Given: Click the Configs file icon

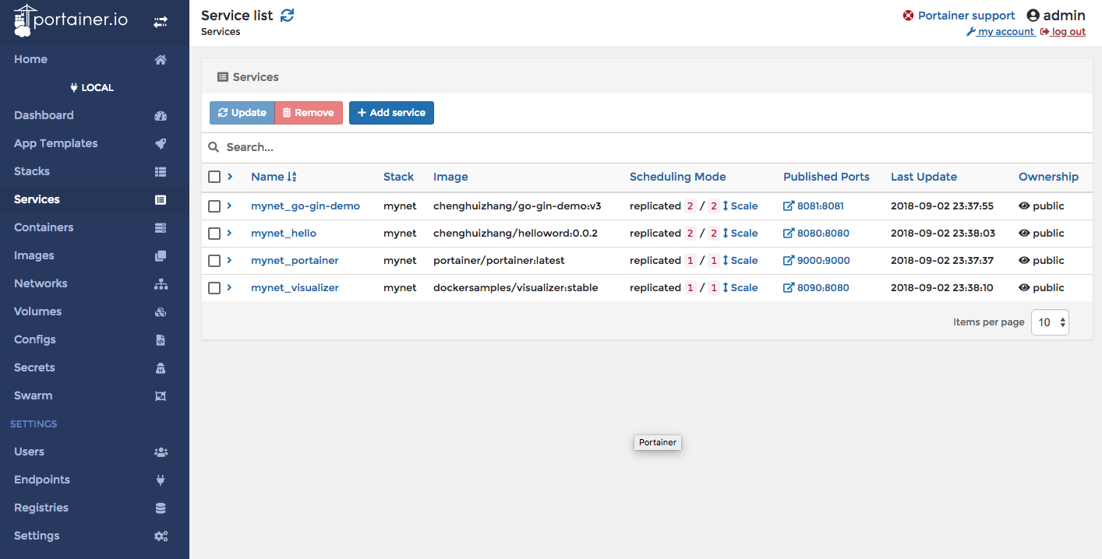Looking at the screenshot, I should click(x=161, y=340).
